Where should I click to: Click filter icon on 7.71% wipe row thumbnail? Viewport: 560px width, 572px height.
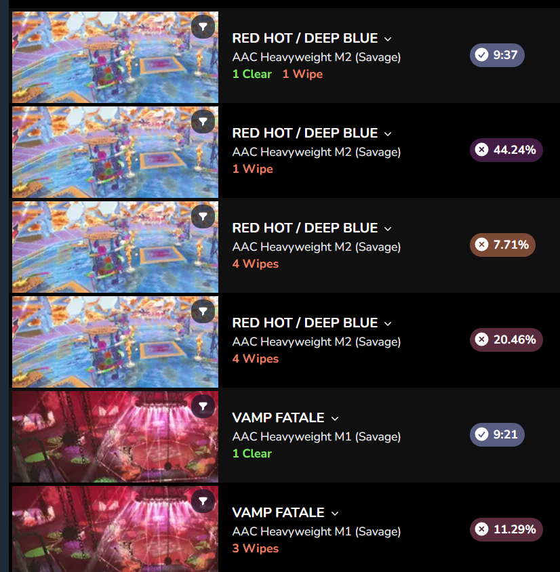click(x=203, y=216)
